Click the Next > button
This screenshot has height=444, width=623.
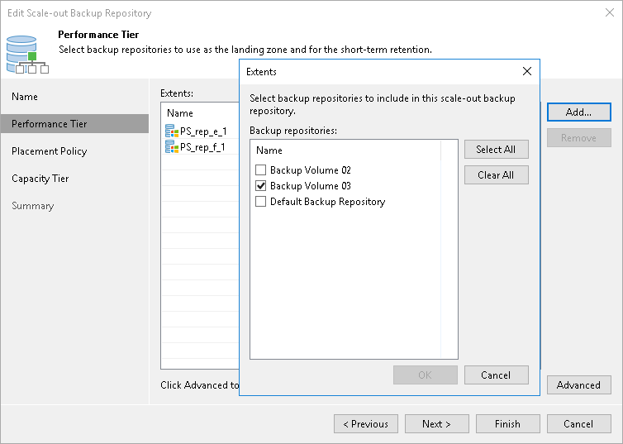[x=436, y=424]
